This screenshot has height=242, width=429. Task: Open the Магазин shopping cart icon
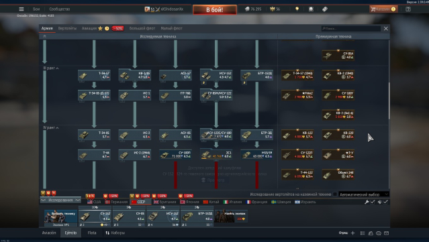click(373, 9)
